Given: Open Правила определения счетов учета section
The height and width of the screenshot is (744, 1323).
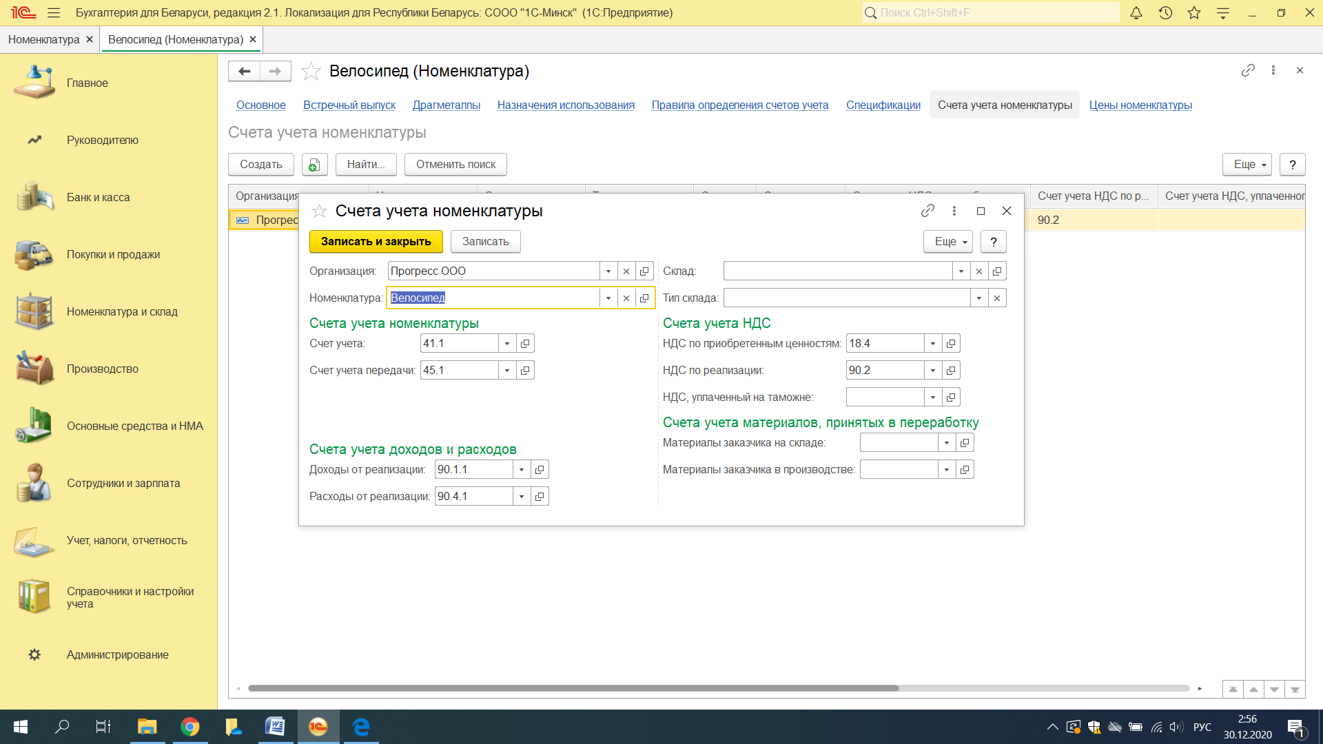Looking at the screenshot, I should (740, 105).
